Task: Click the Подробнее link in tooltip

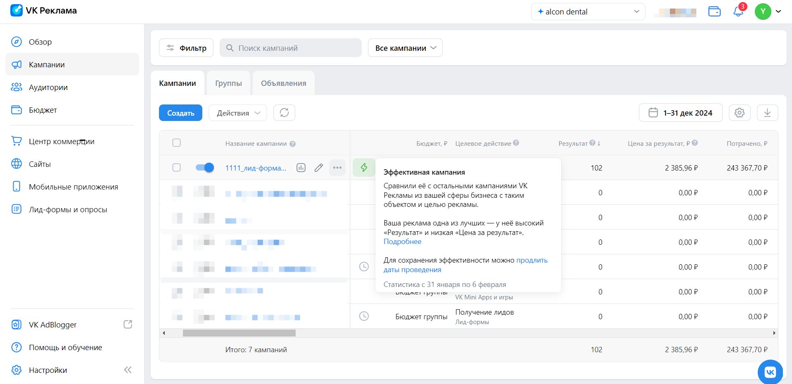Action: (x=403, y=242)
